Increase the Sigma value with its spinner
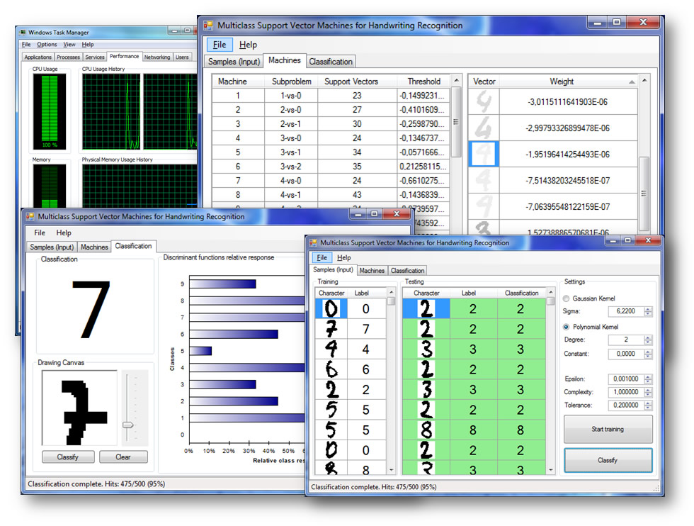This screenshot has height=526, width=694. coord(648,308)
